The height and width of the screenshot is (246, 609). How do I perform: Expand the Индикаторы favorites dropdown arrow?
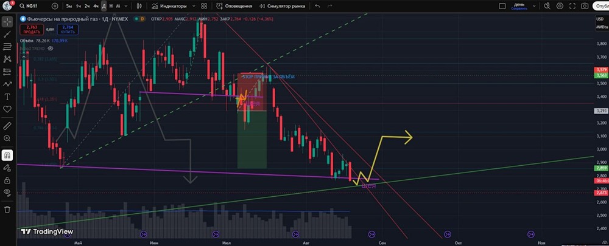(x=193, y=6)
